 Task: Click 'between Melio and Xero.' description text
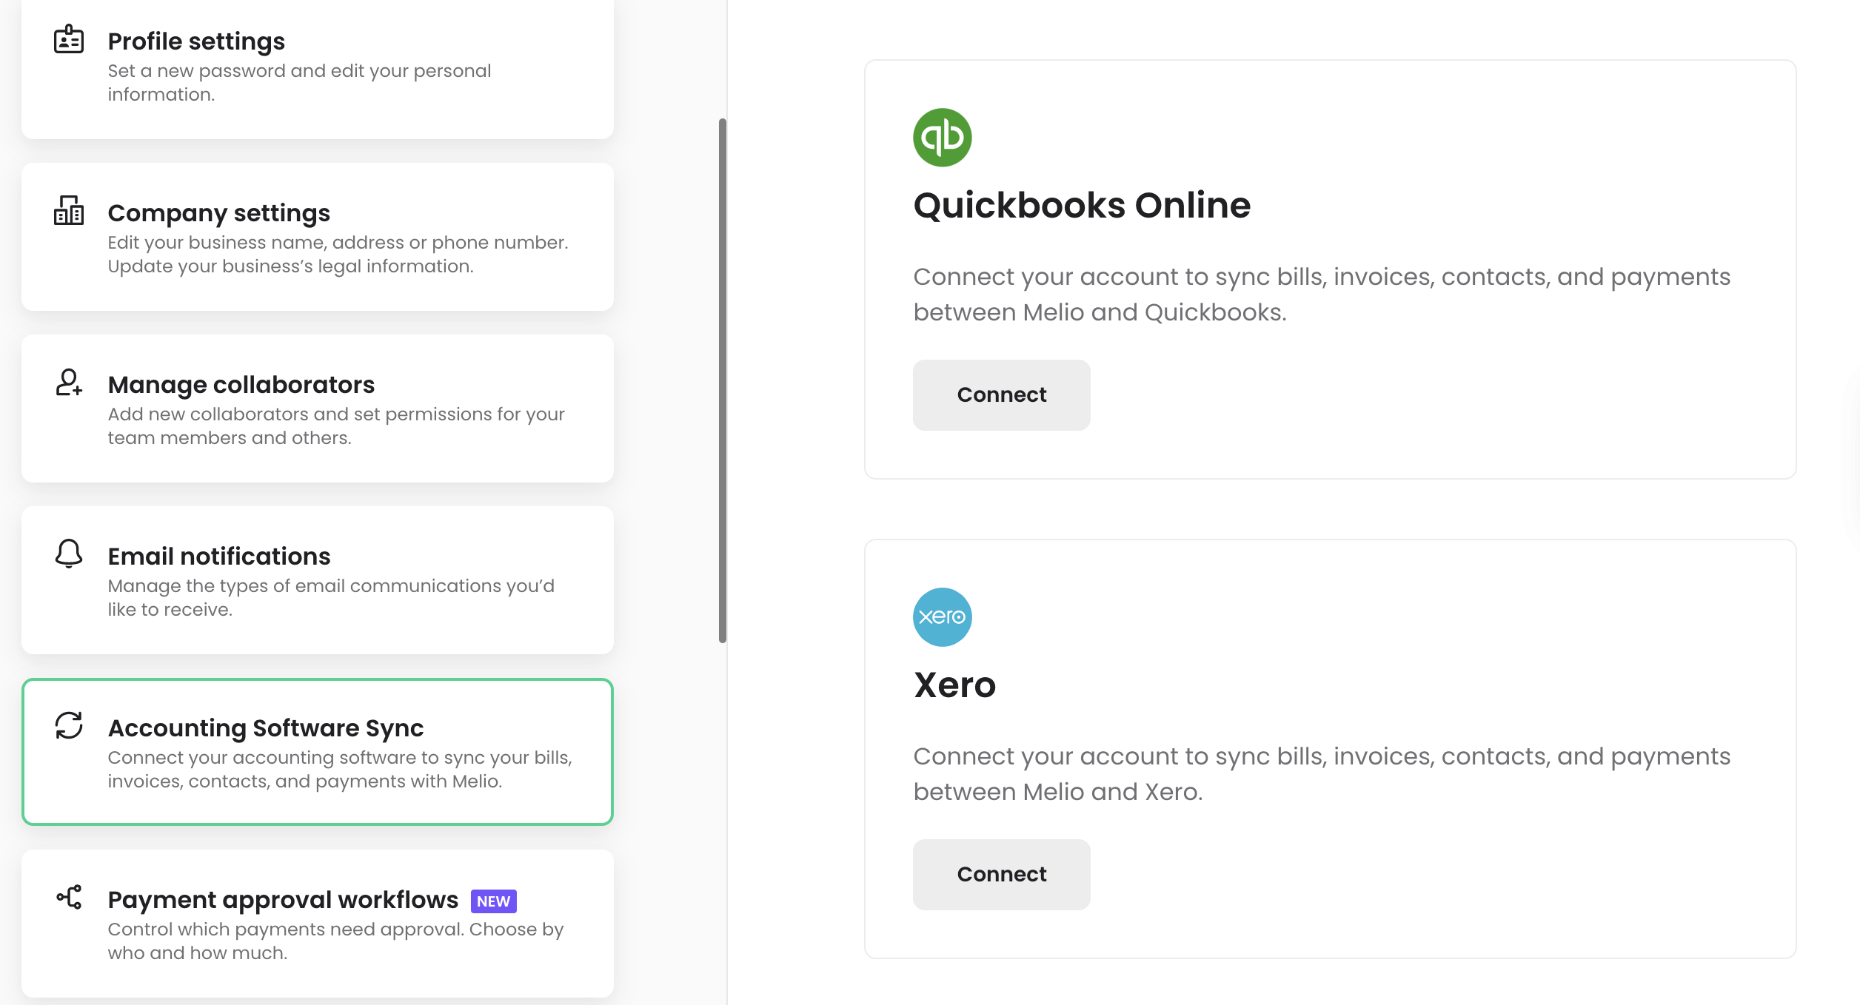coord(1058,792)
